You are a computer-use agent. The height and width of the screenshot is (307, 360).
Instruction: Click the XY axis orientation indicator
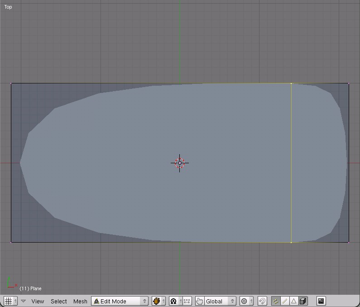click(x=12, y=283)
